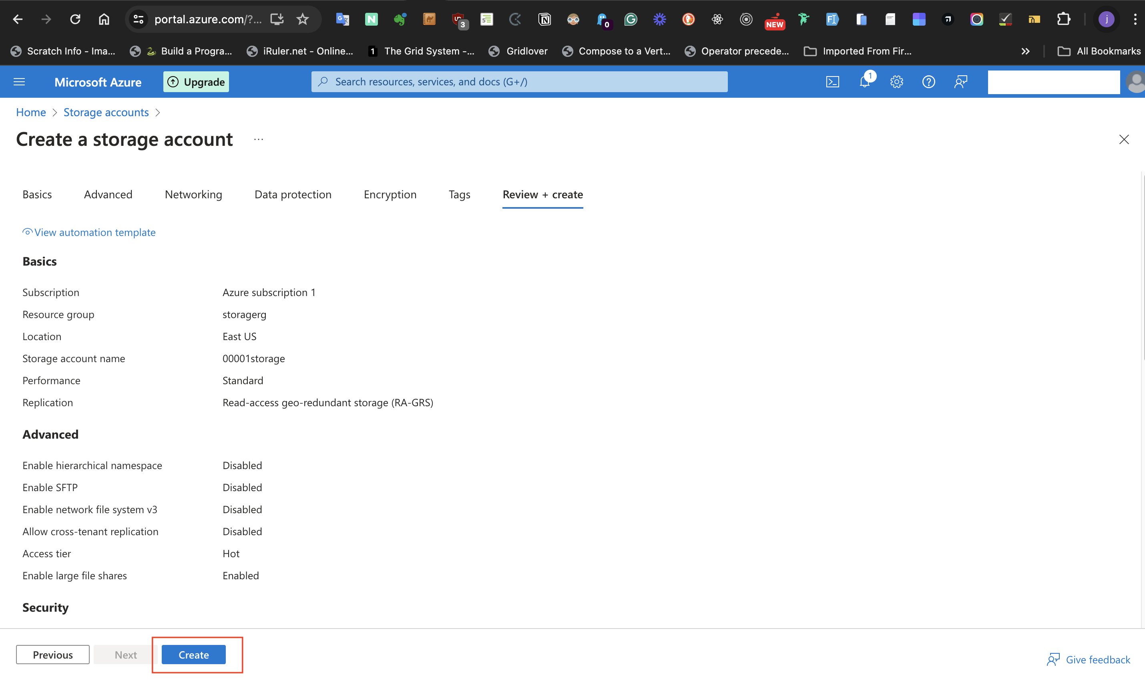The width and height of the screenshot is (1145, 685).
Task: Open View automation template link
Action: [x=94, y=232]
